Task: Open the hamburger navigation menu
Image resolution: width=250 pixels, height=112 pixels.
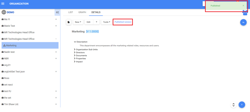Action: point(3,4)
